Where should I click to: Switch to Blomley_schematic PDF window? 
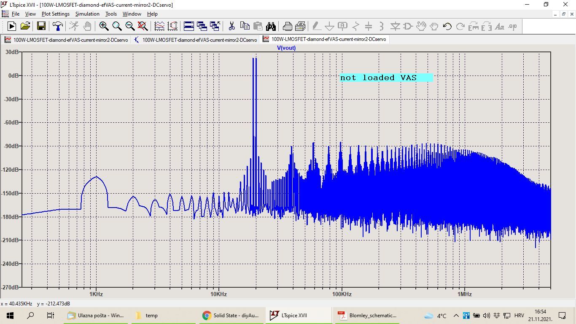(366, 315)
